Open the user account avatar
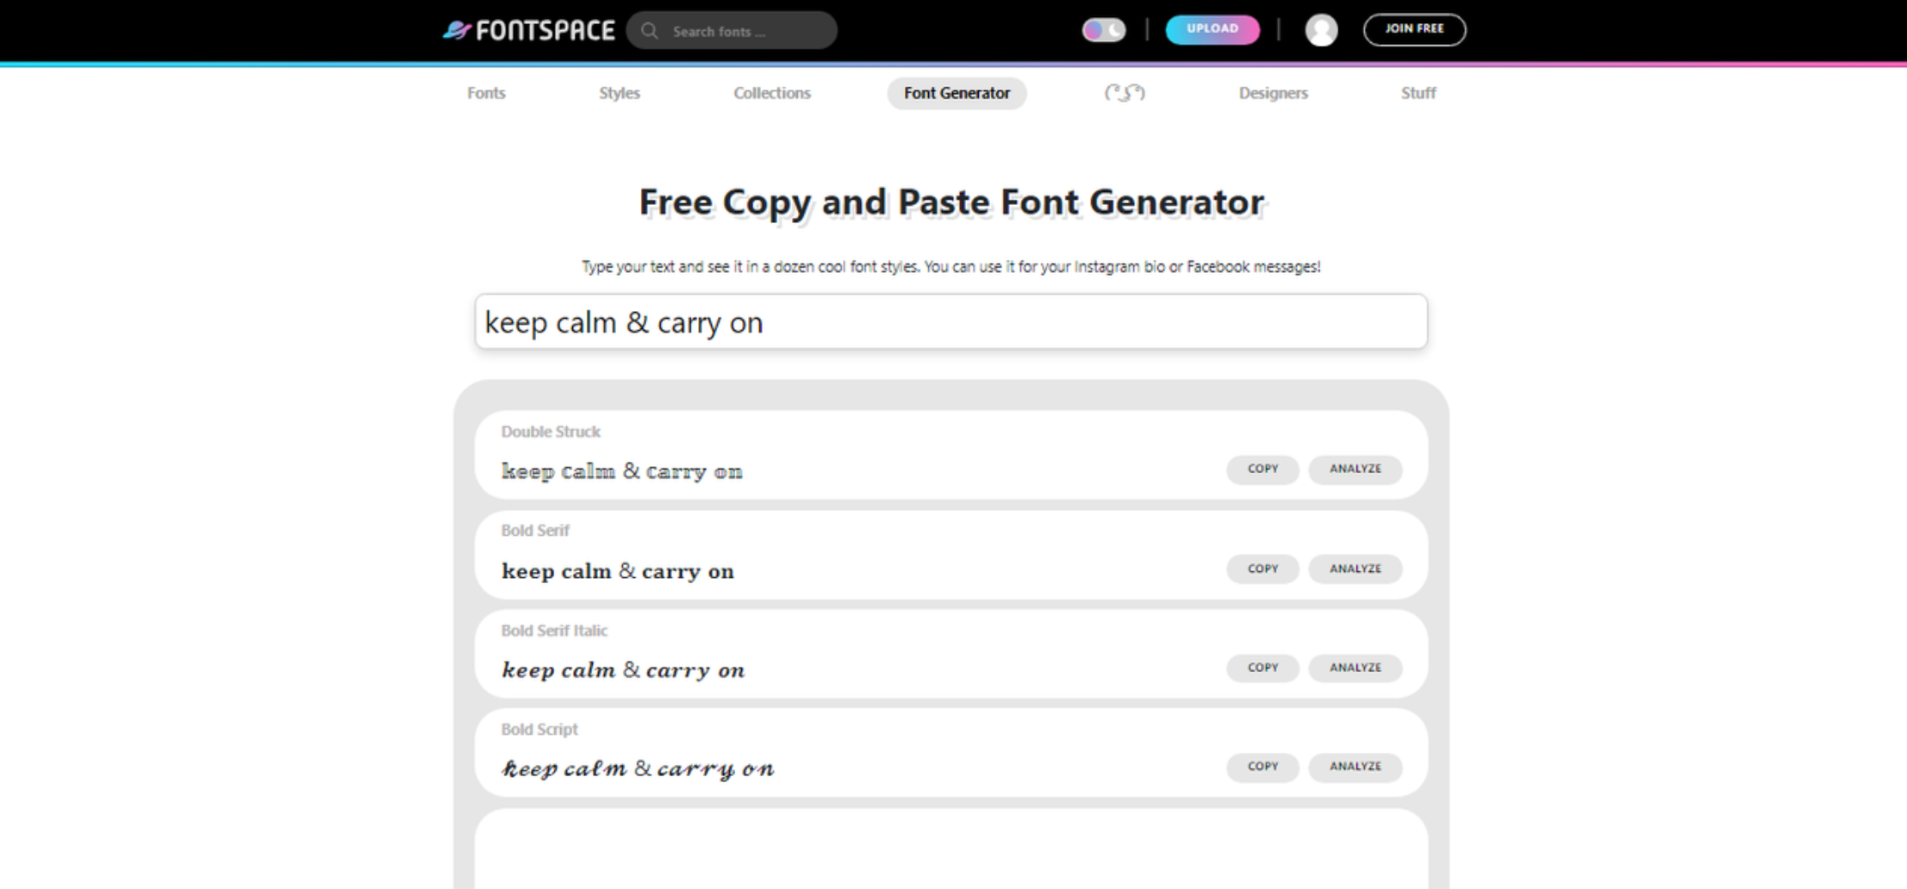The width and height of the screenshot is (1907, 889). [1321, 29]
